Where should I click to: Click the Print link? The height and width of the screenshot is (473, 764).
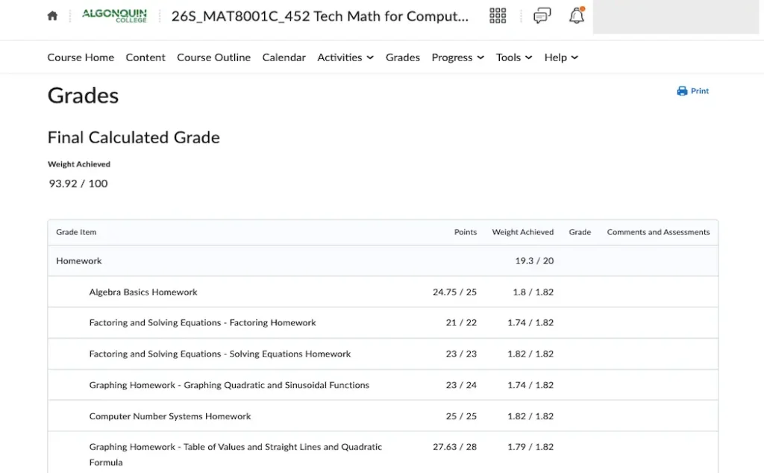click(693, 91)
